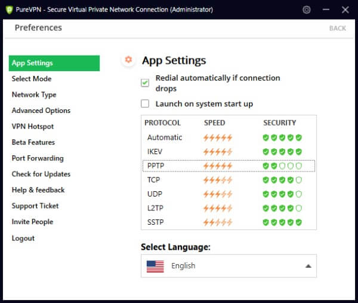Open VPN Hotspot section
This screenshot has height=303, width=358.
click(33, 127)
